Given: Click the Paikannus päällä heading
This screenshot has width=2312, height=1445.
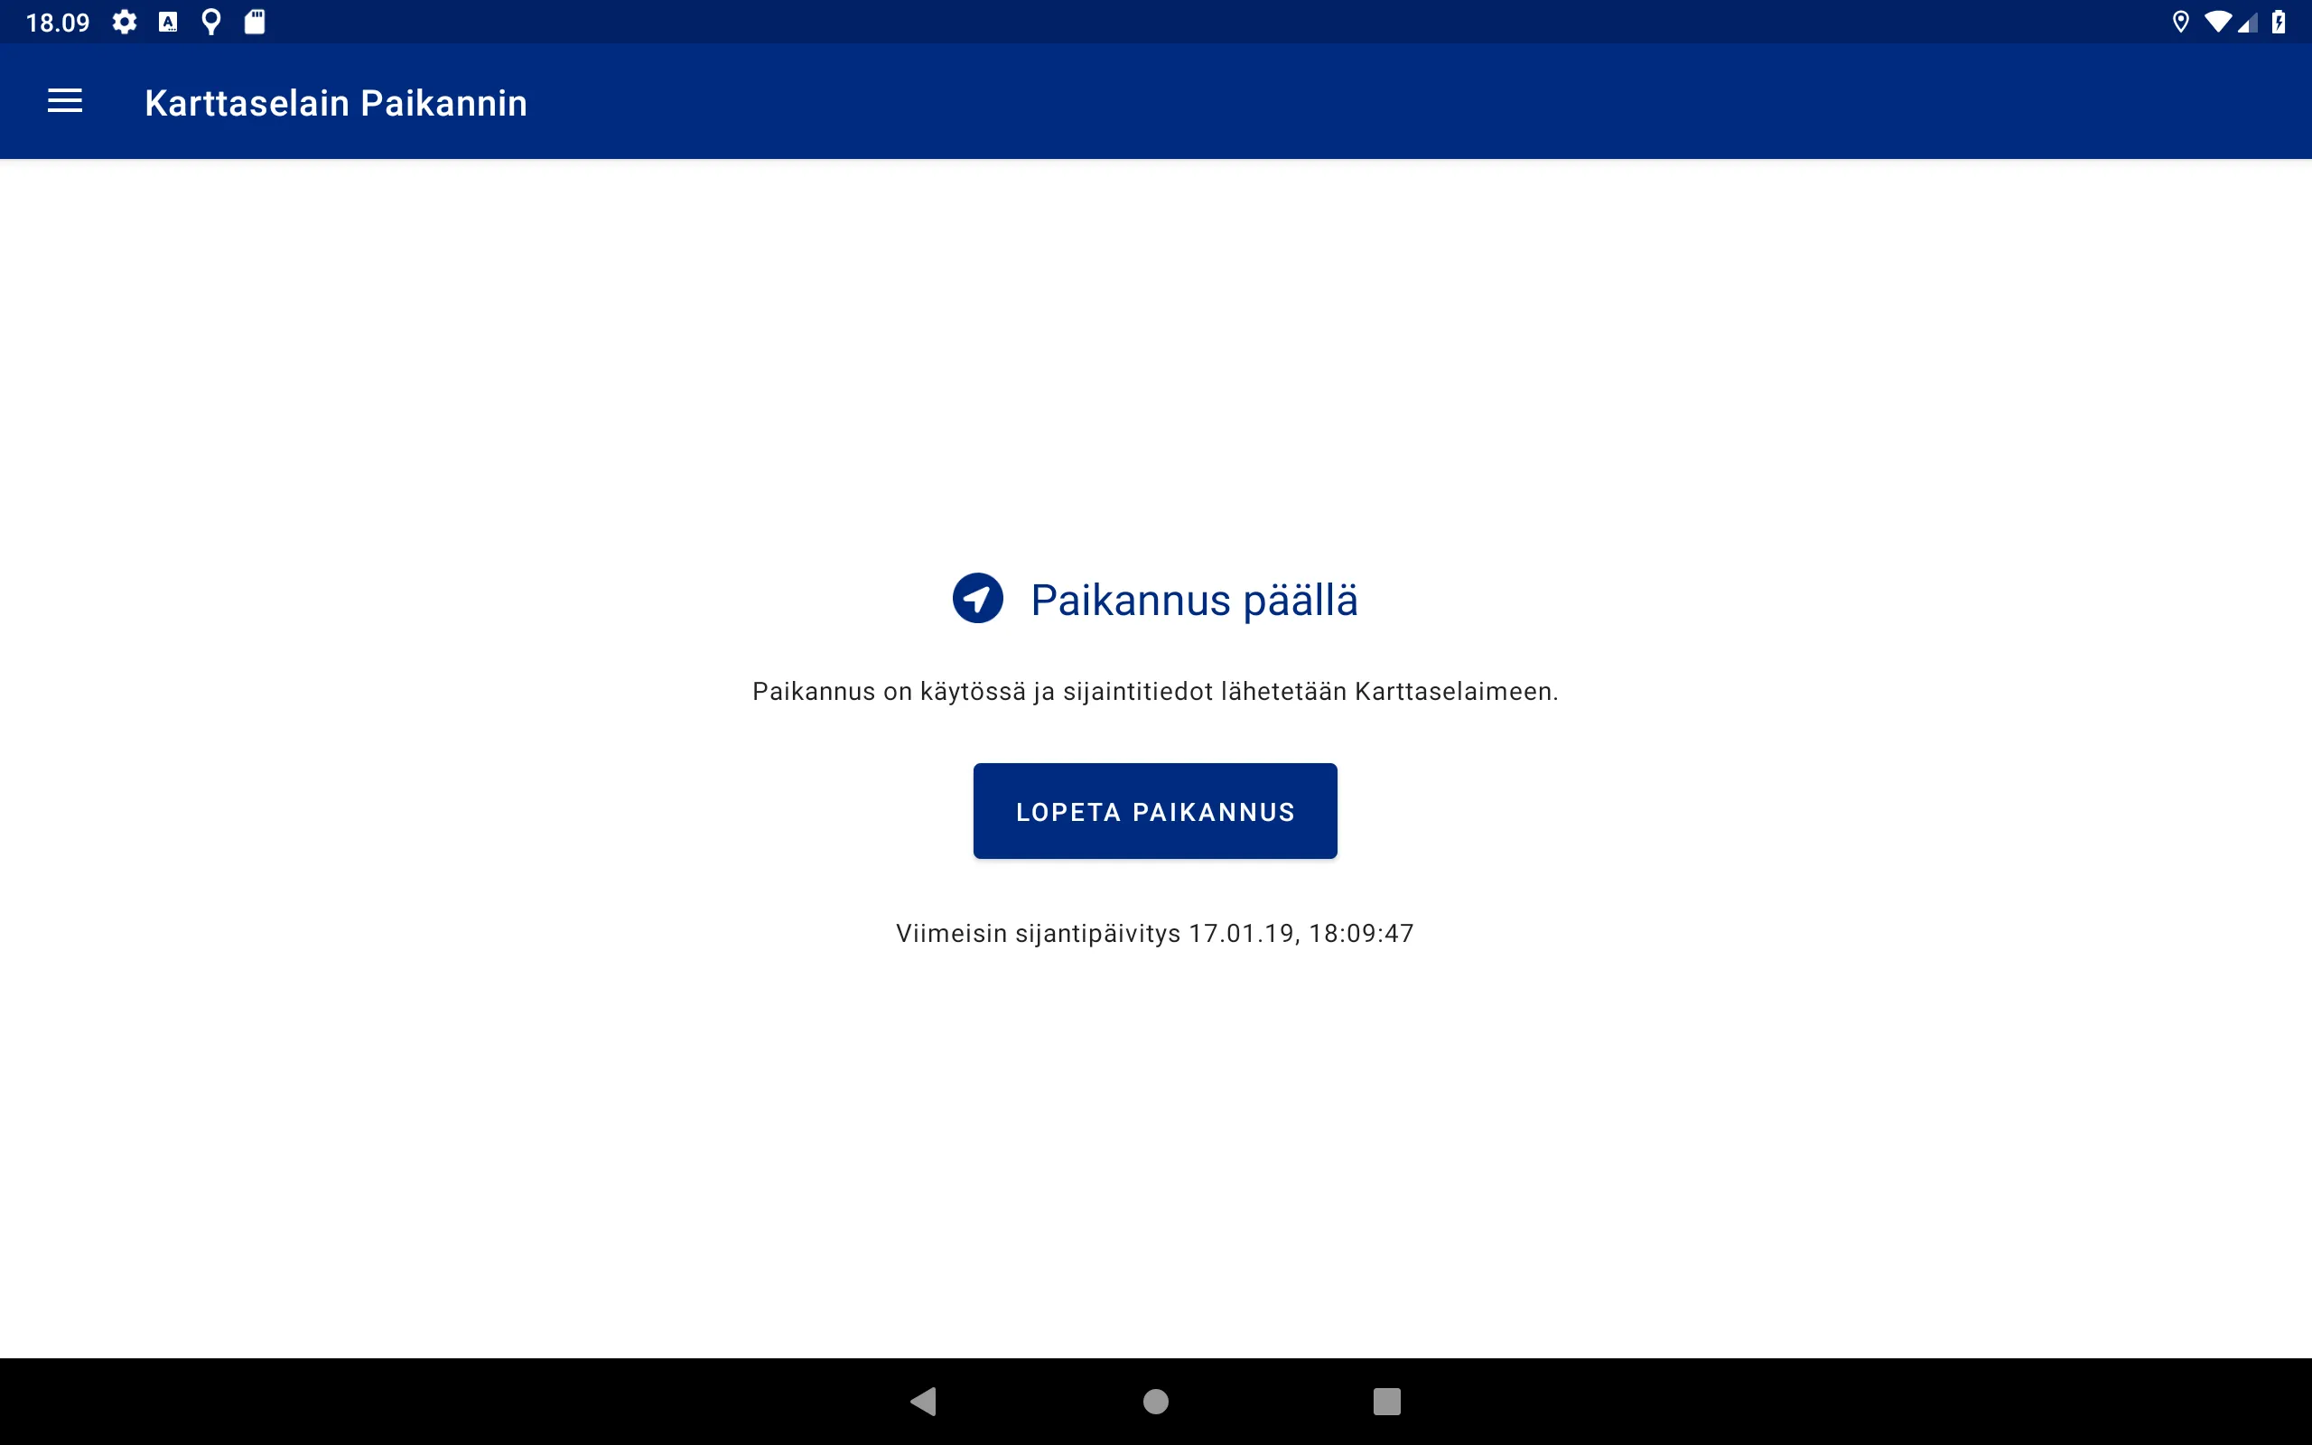Looking at the screenshot, I should pyautogui.click(x=1194, y=601).
